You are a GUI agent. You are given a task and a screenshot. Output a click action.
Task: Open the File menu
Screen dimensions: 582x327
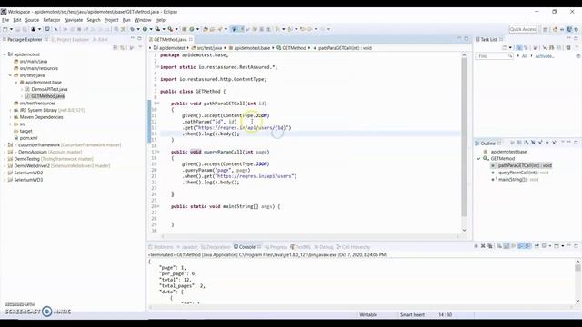pos(5,20)
